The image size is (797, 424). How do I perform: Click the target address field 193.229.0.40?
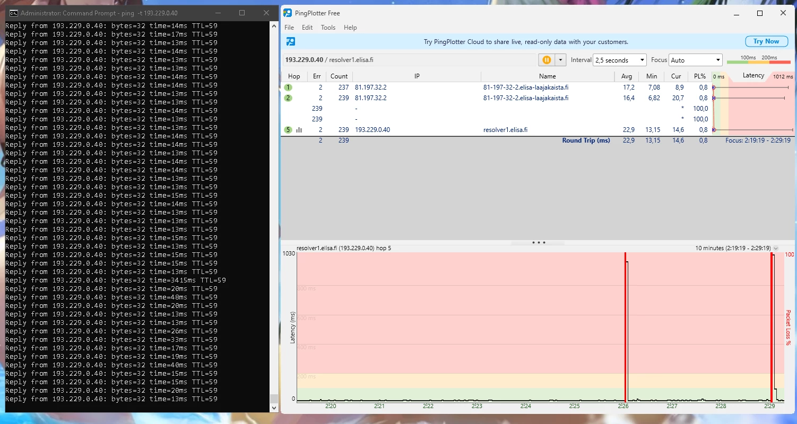pyautogui.click(x=410, y=60)
